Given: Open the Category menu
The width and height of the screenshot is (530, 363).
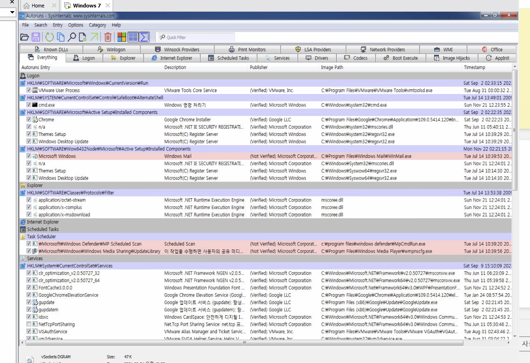Looking at the screenshot, I should click(97, 25).
